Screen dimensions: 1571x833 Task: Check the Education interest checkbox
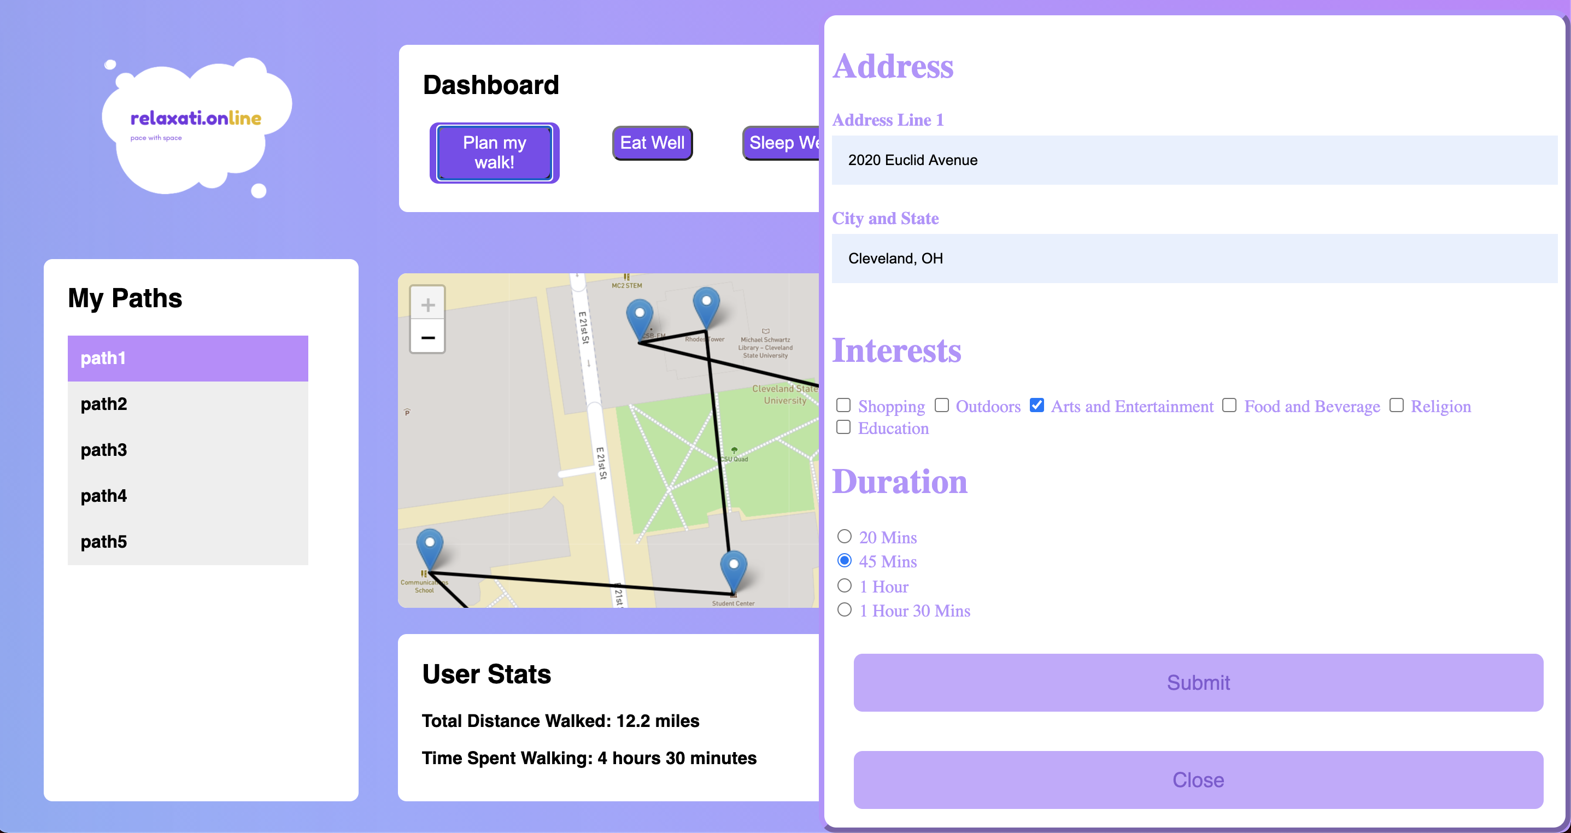843,427
